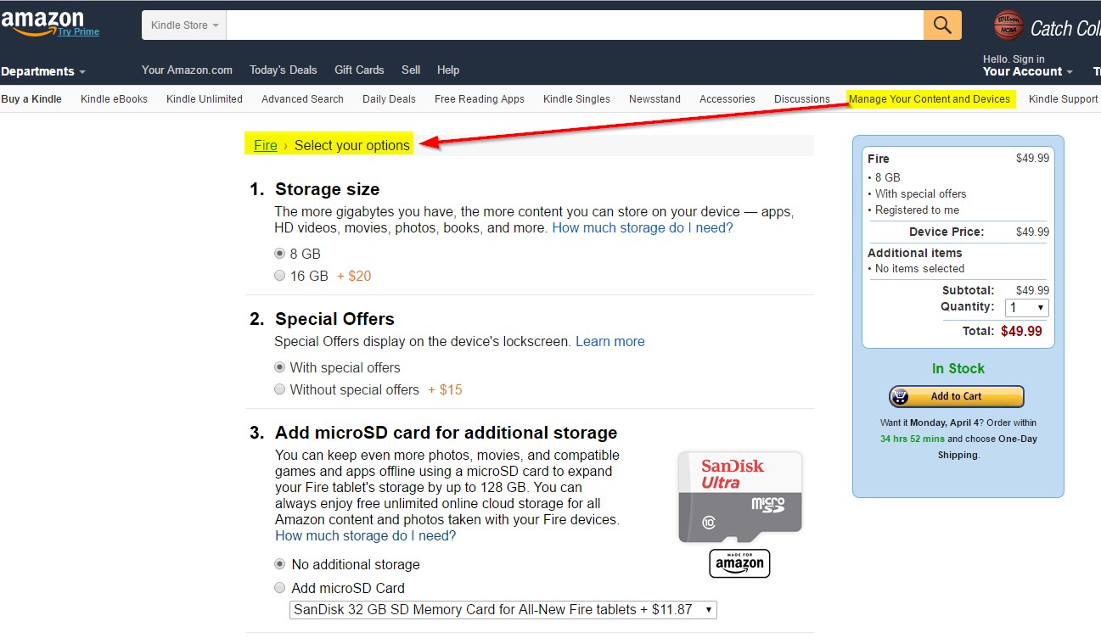Select No additional storage
The width and height of the screenshot is (1101, 638).
(280, 564)
